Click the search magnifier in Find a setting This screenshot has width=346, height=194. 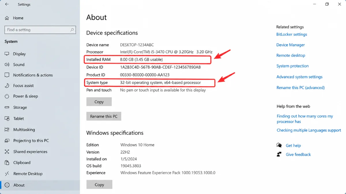pos(72,30)
